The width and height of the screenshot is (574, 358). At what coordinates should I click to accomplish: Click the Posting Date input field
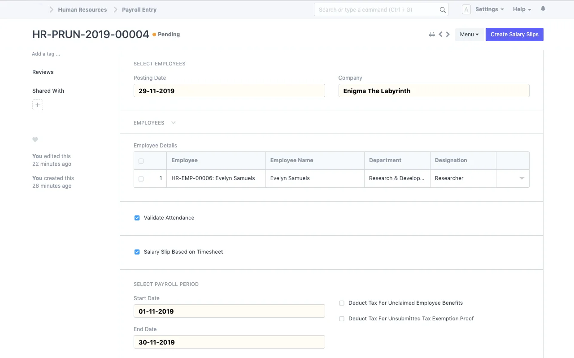[229, 91]
